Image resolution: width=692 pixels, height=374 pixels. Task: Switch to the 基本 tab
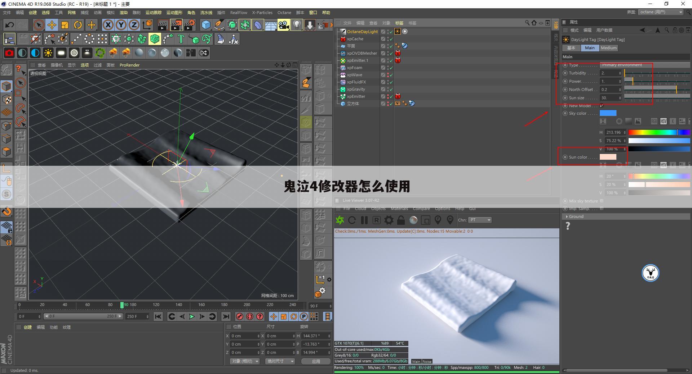coord(571,48)
